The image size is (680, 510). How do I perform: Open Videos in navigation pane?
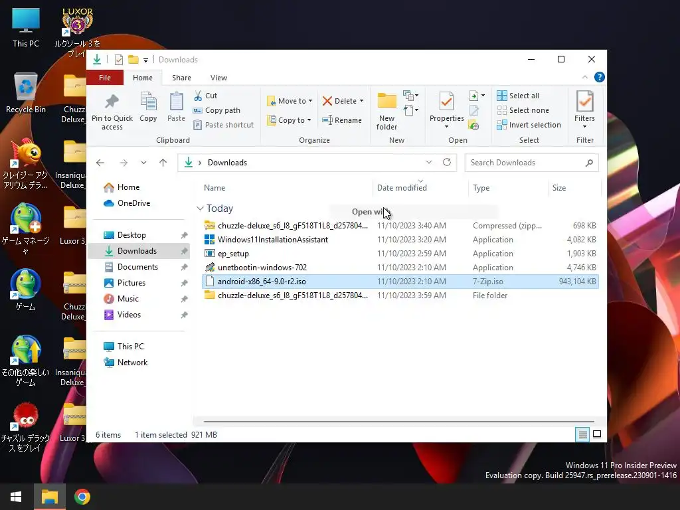(129, 315)
